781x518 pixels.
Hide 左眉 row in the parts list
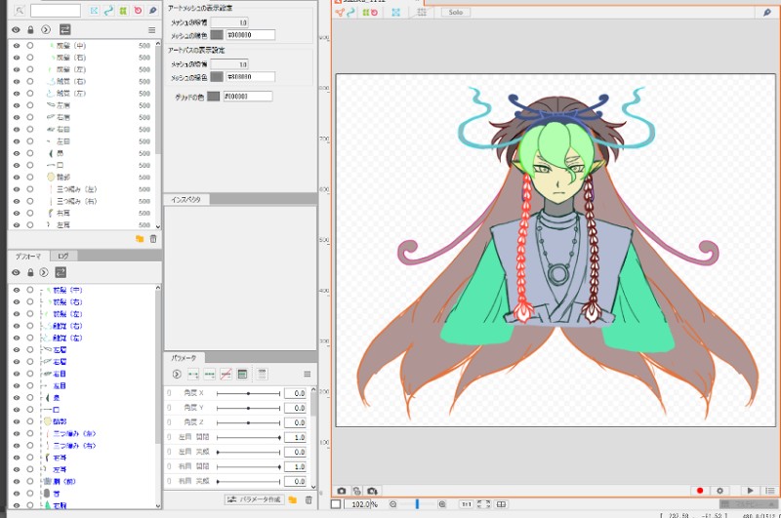click(17, 105)
